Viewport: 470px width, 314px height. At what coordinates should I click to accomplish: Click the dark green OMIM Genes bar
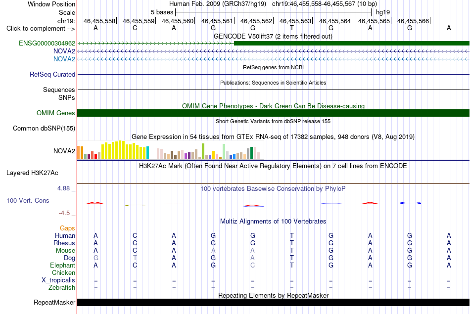coord(273,113)
